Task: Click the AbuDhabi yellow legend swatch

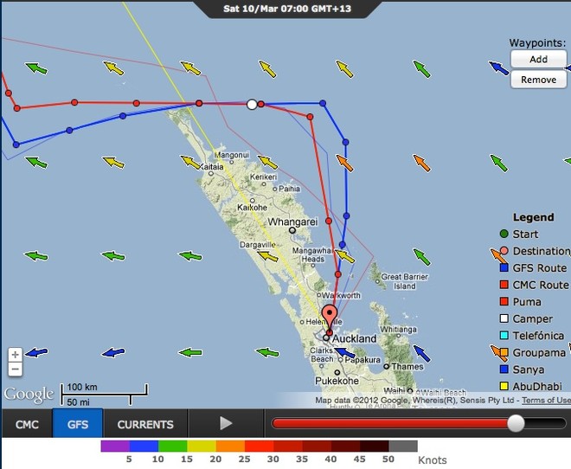Action: 504,386
